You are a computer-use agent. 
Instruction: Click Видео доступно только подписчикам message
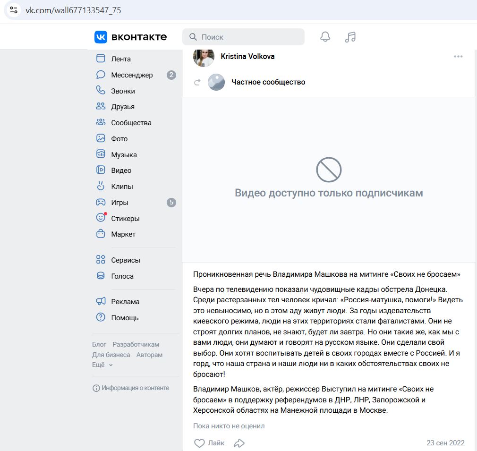click(x=329, y=193)
